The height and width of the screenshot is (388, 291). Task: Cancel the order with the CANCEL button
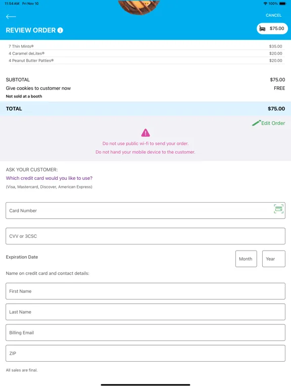[273, 15]
